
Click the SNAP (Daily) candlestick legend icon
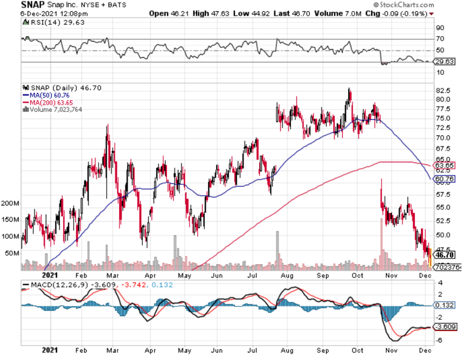24,88
